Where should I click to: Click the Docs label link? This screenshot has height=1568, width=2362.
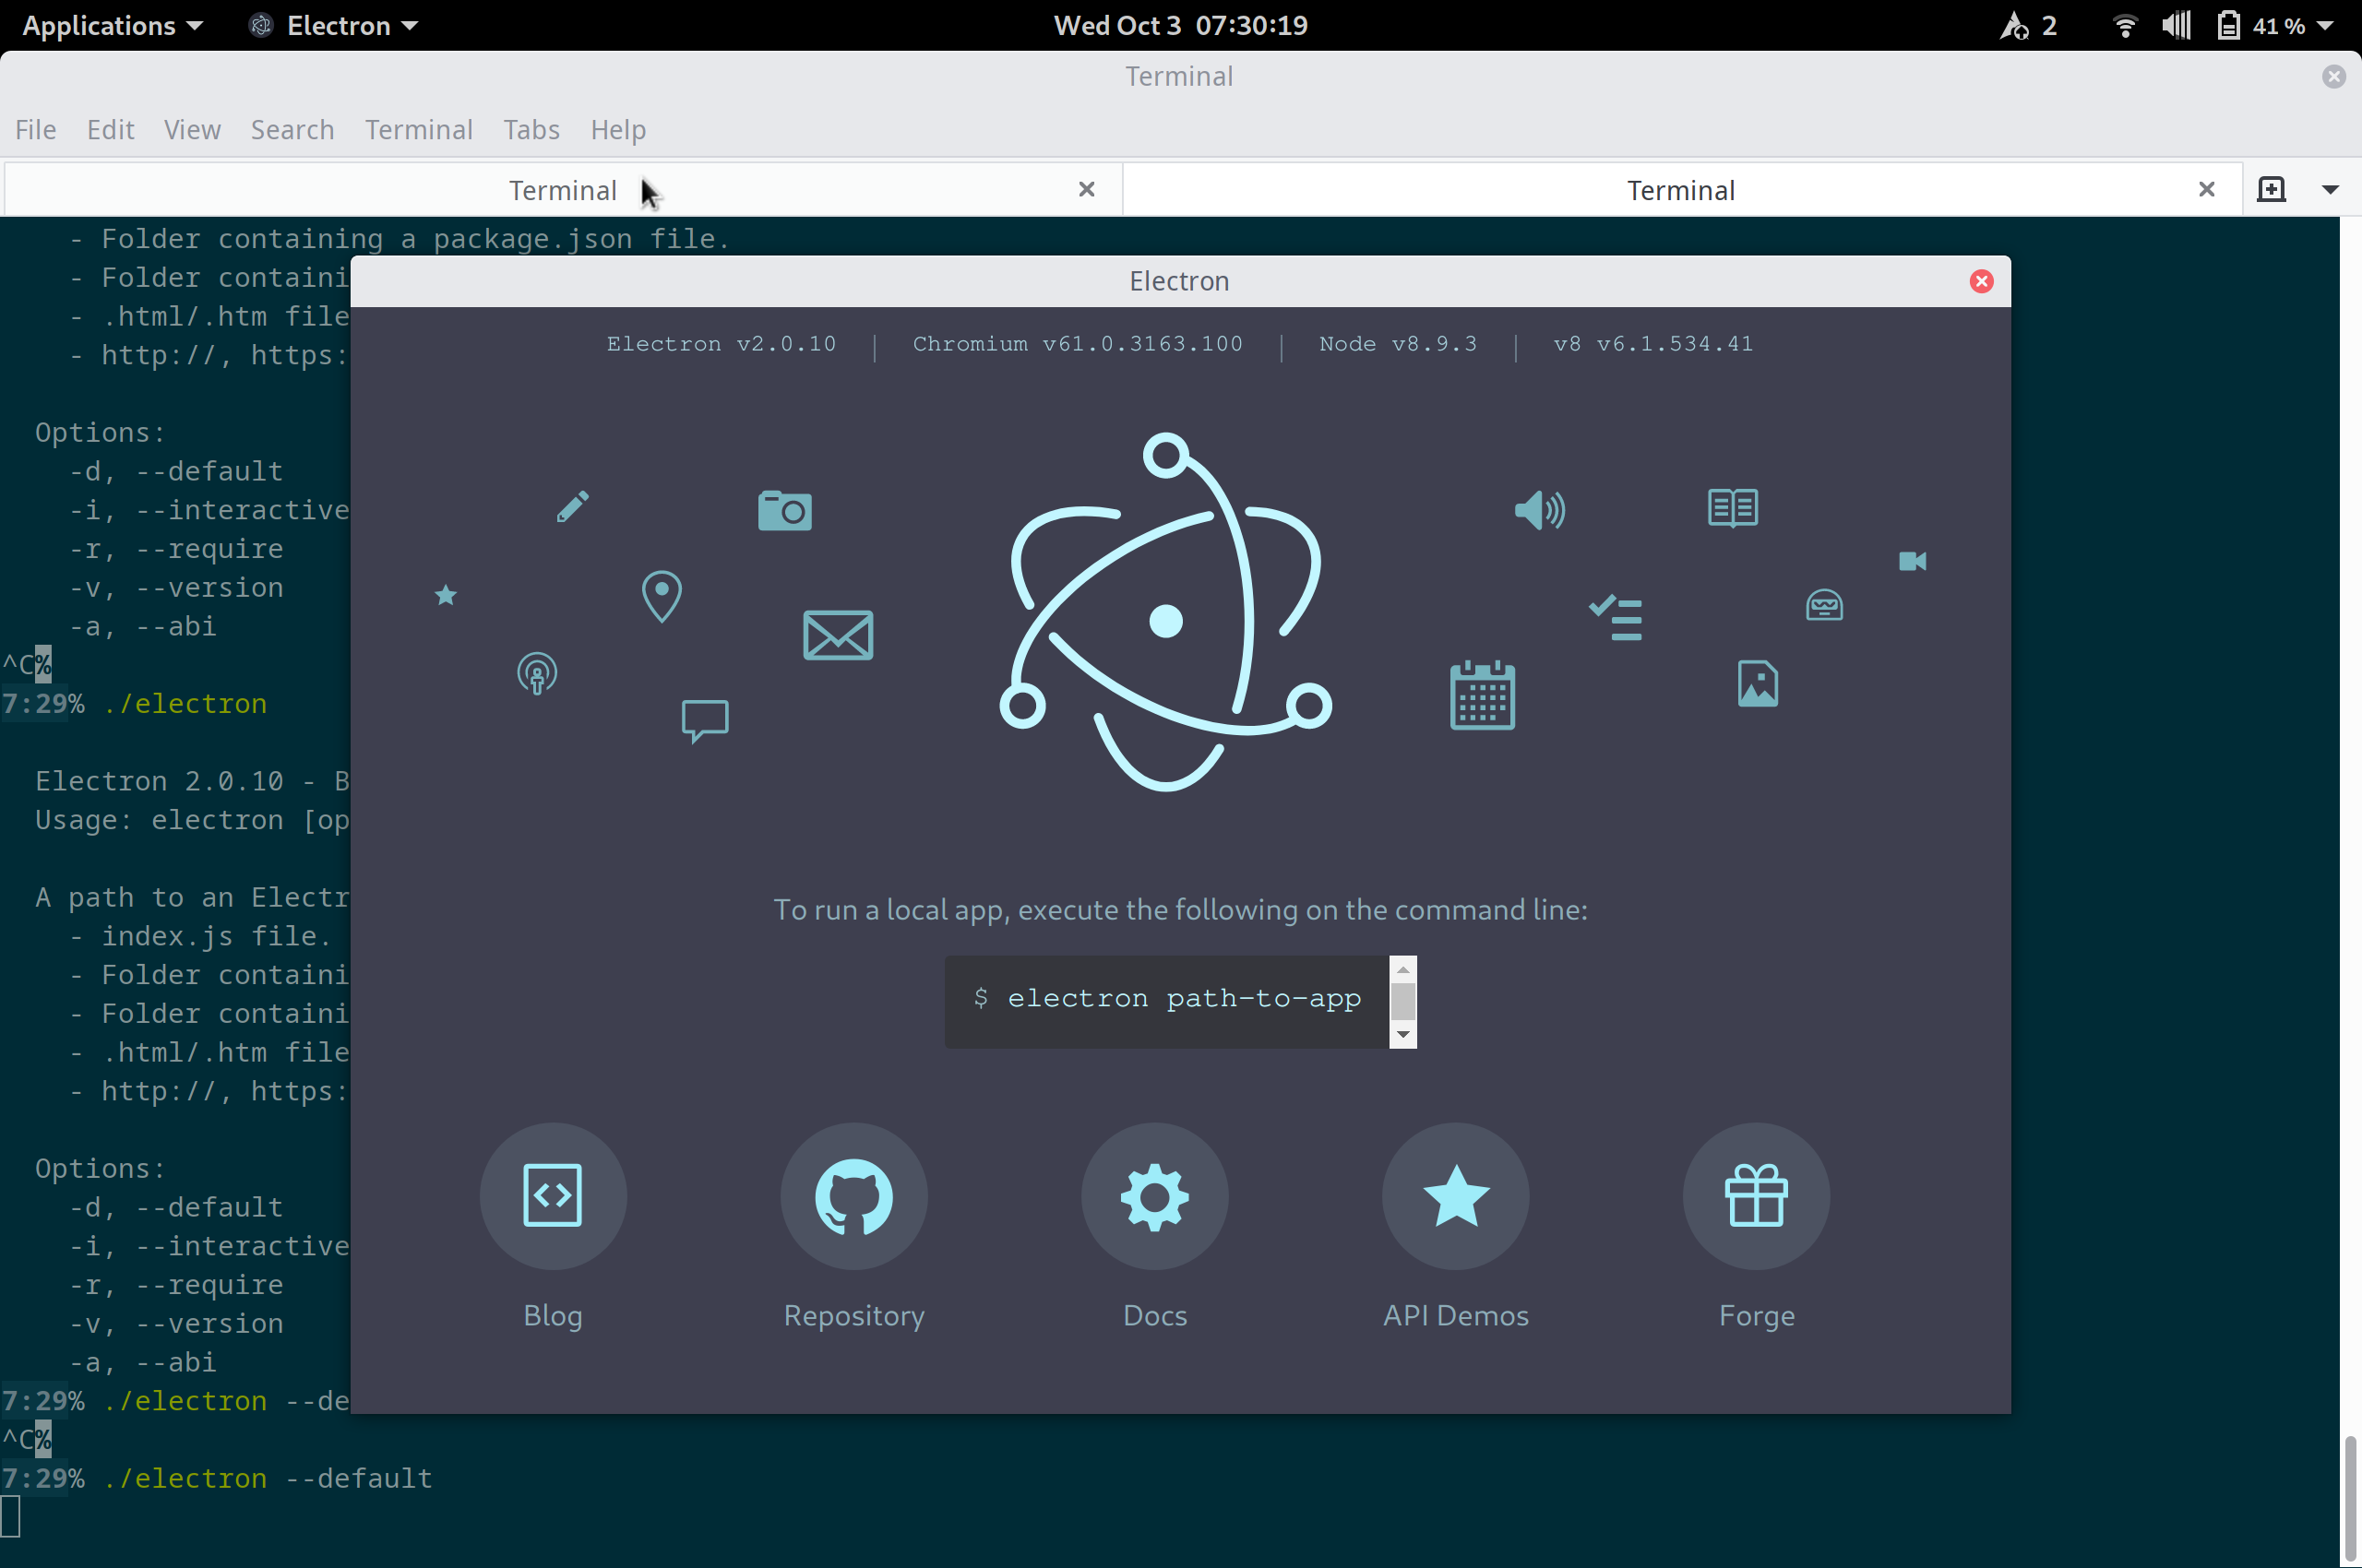click(1154, 1315)
